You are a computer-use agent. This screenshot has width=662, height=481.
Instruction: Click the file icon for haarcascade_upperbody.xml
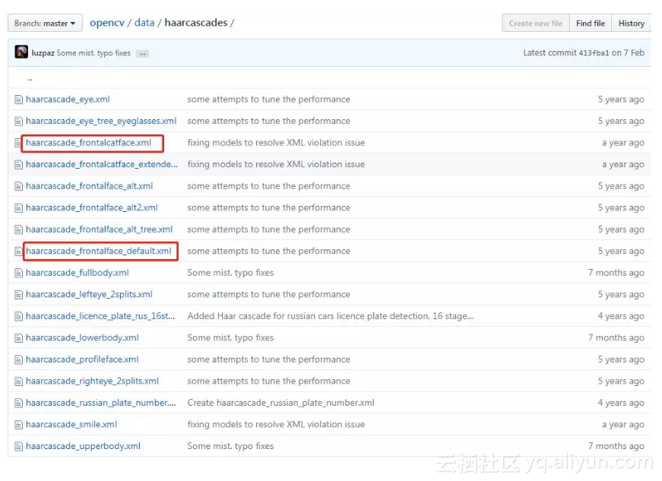[18, 446]
